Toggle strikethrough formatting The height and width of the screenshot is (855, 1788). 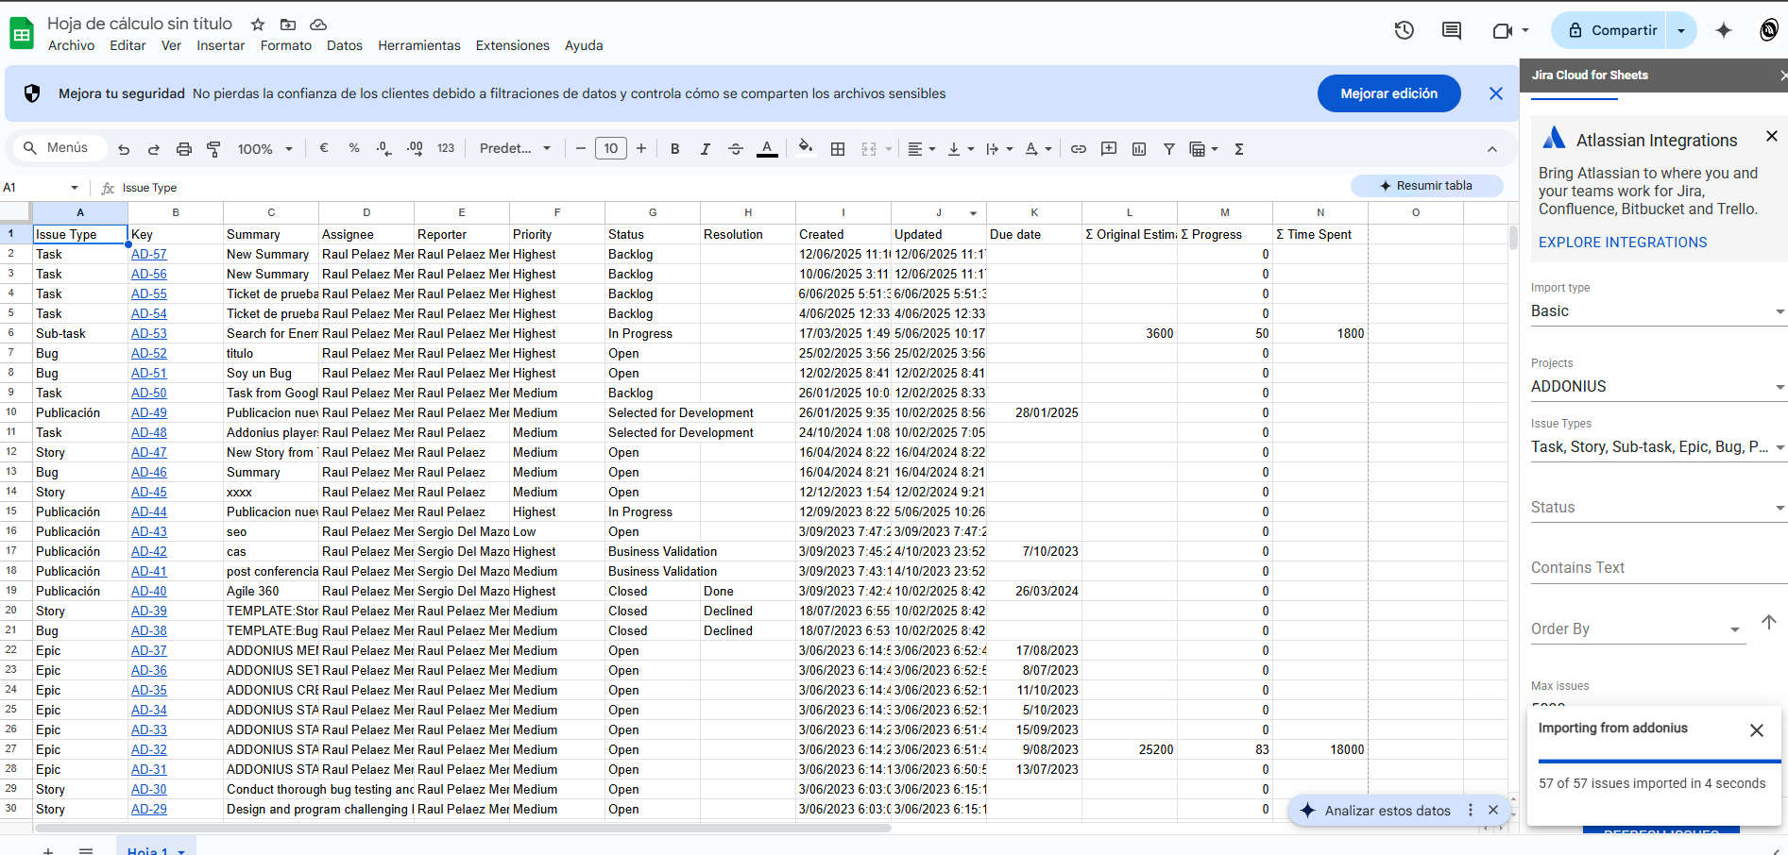(x=736, y=149)
